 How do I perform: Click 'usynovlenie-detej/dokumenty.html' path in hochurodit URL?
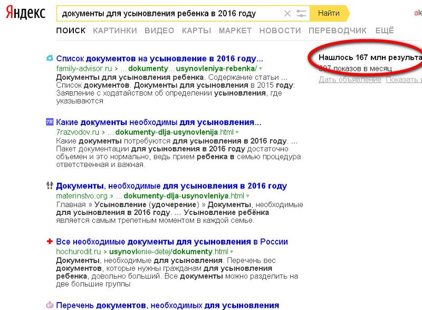pos(169,251)
